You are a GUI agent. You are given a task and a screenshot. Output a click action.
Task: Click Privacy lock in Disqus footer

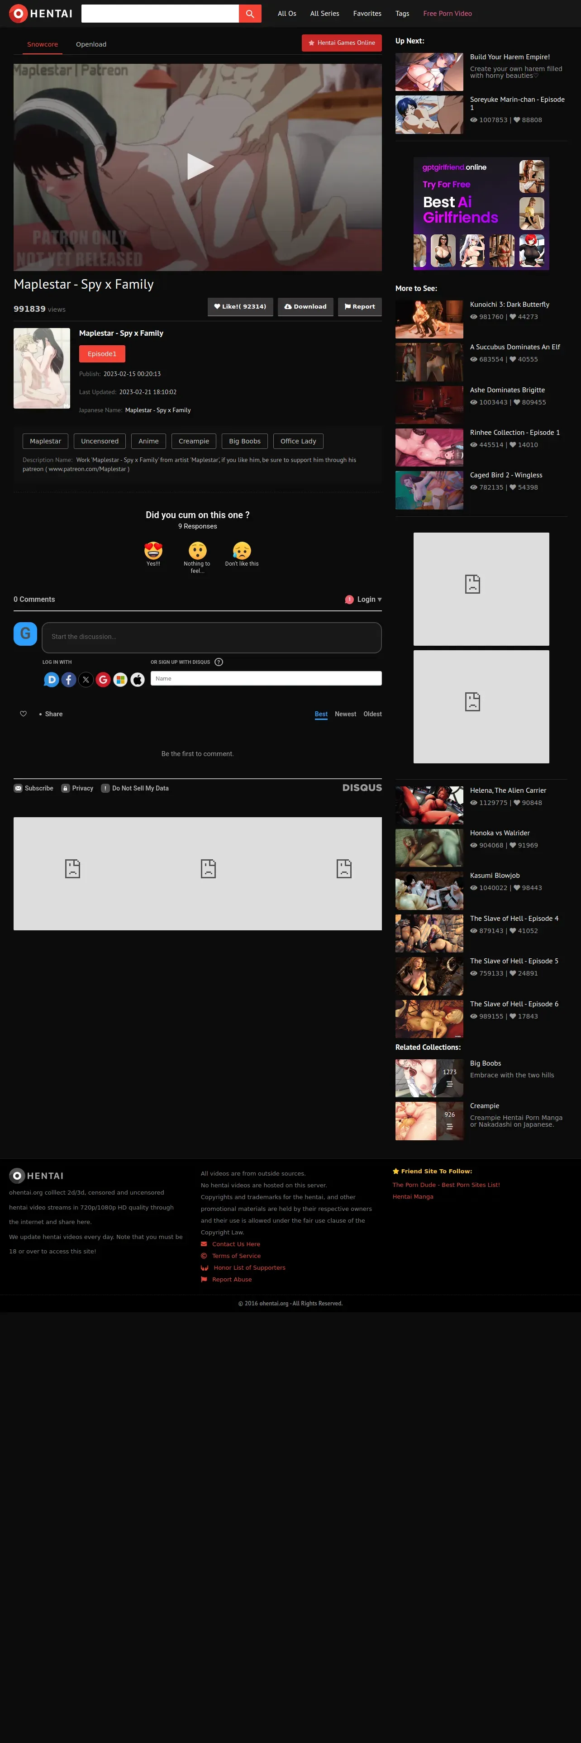click(77, 788)
